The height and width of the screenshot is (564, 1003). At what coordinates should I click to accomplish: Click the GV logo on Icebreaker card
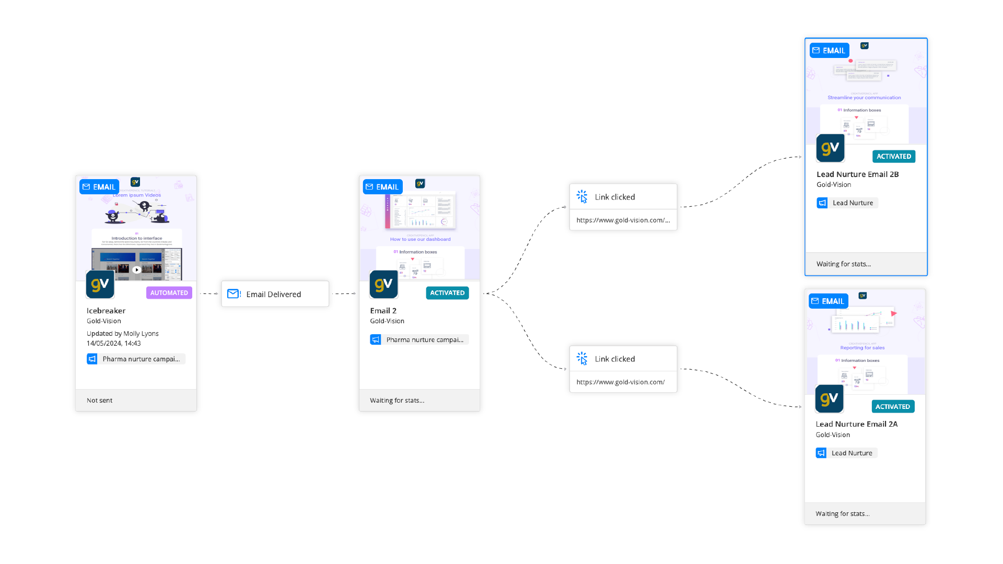[x=100, y=284]
